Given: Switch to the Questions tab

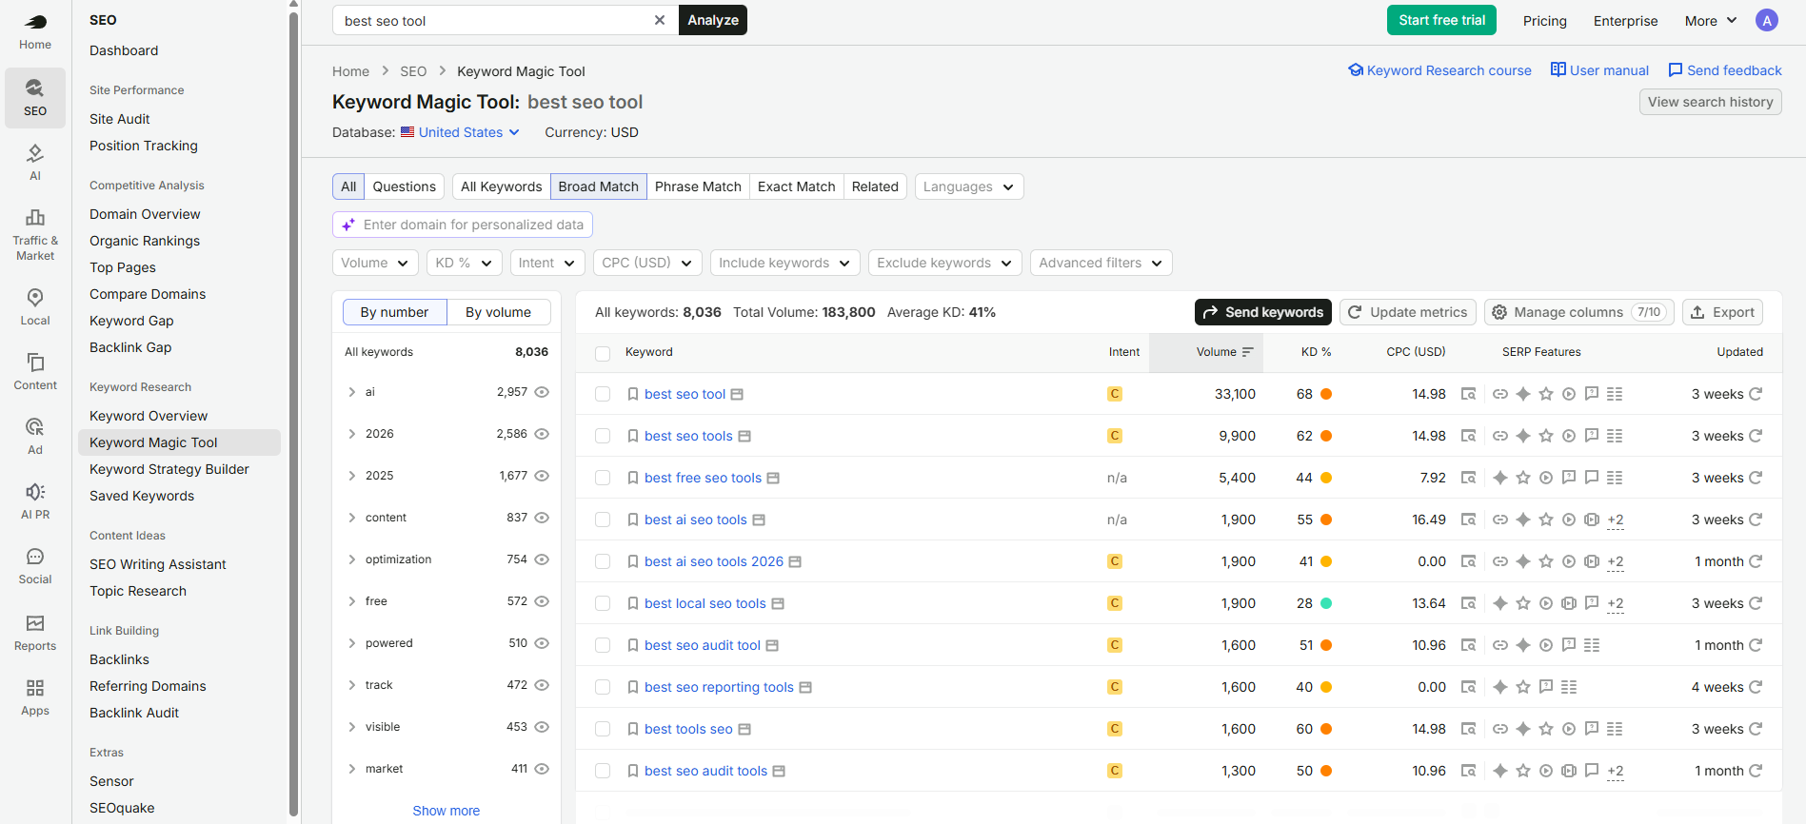Looking at the screenshot, I should coord(405,186).
